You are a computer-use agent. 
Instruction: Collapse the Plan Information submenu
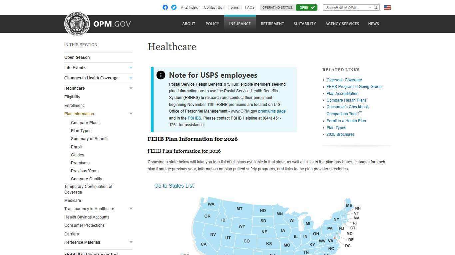coord(131,114)
